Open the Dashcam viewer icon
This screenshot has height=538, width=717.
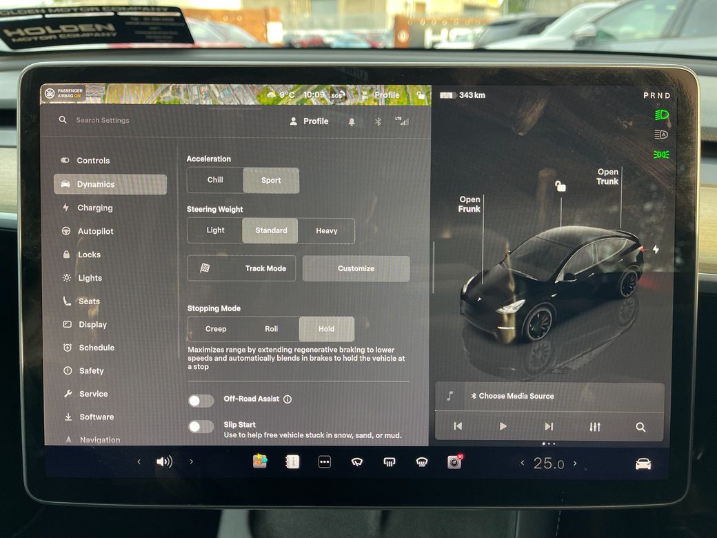(454, 462)
